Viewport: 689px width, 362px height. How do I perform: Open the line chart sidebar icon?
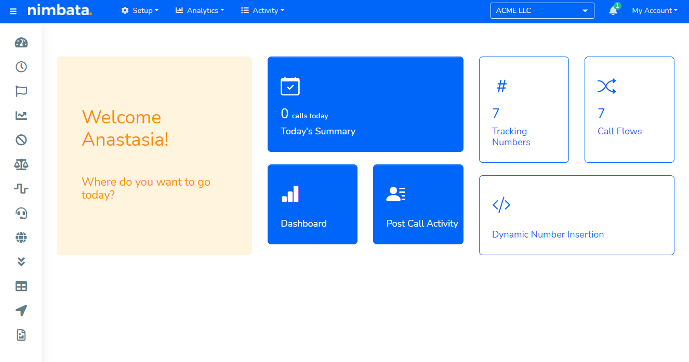(x=21, y=116)
